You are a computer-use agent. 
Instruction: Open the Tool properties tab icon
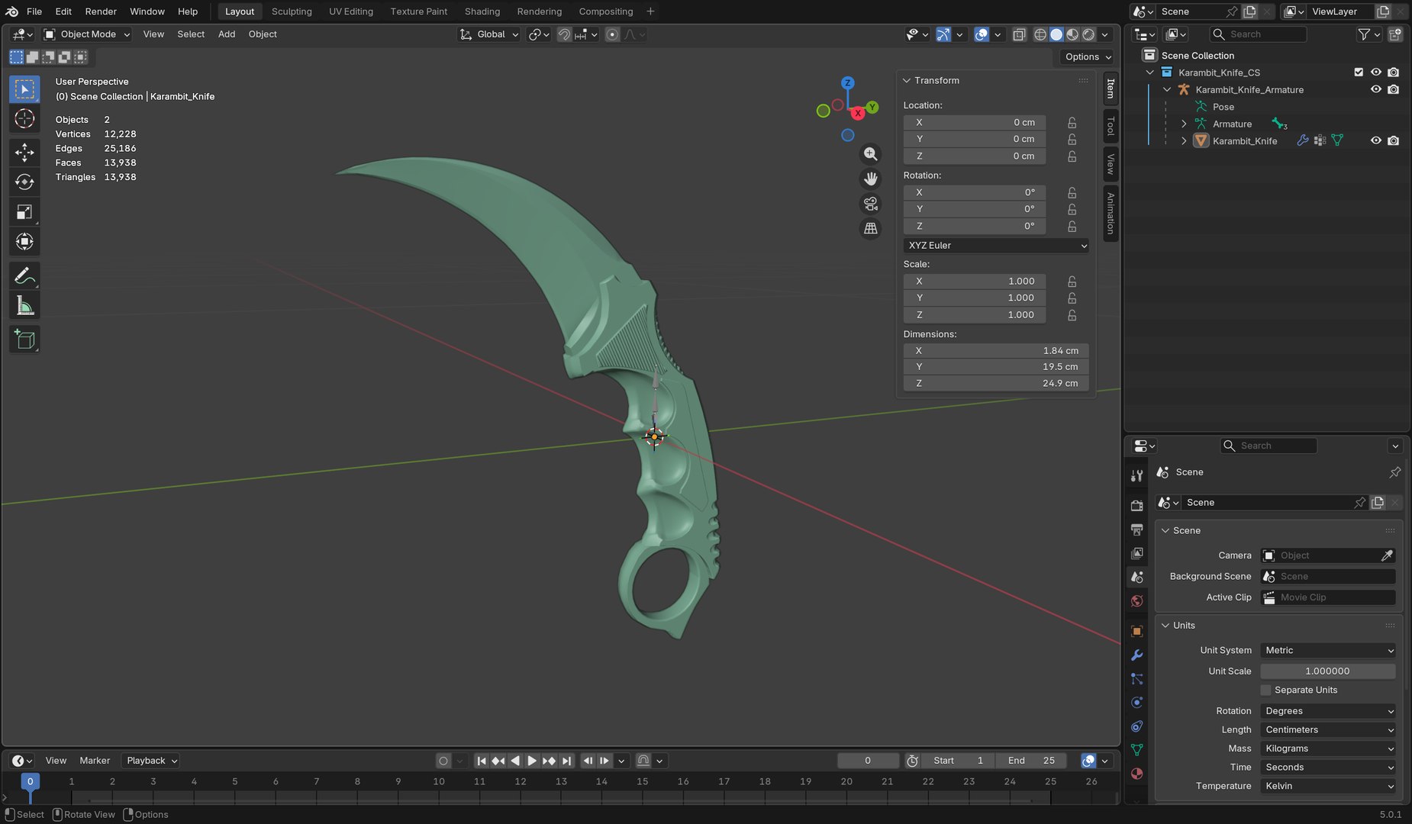click(1137, 475)
